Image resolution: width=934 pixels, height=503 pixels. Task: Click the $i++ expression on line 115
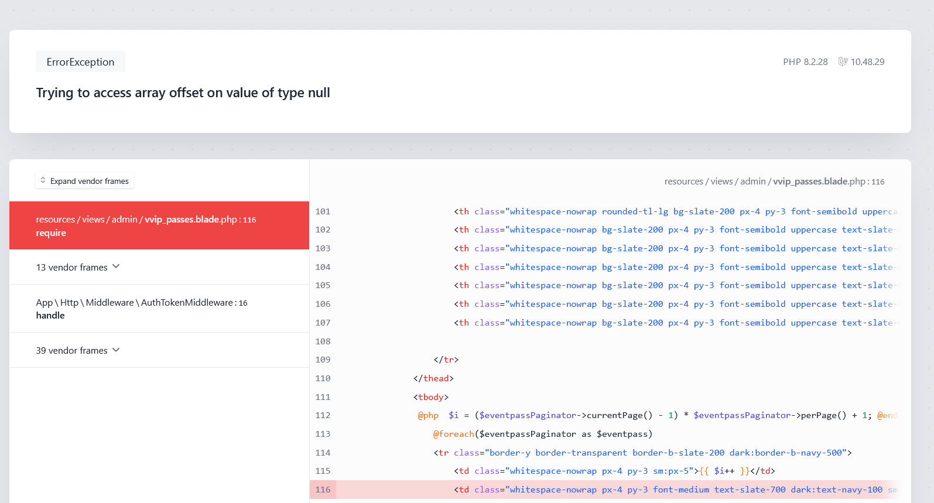(724, 471)
